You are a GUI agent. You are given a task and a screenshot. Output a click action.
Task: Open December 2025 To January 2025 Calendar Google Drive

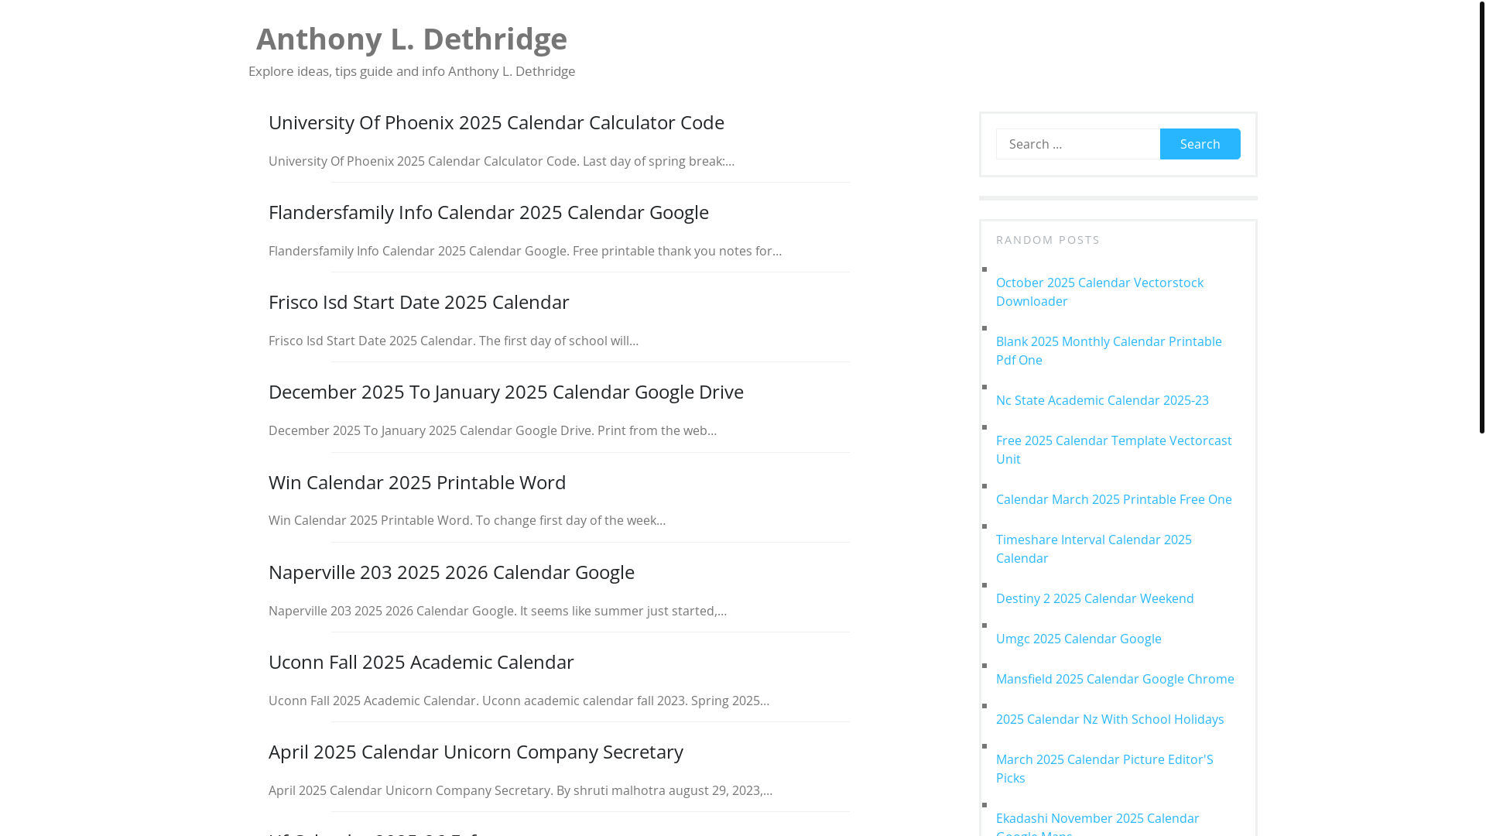click(505, 392)
